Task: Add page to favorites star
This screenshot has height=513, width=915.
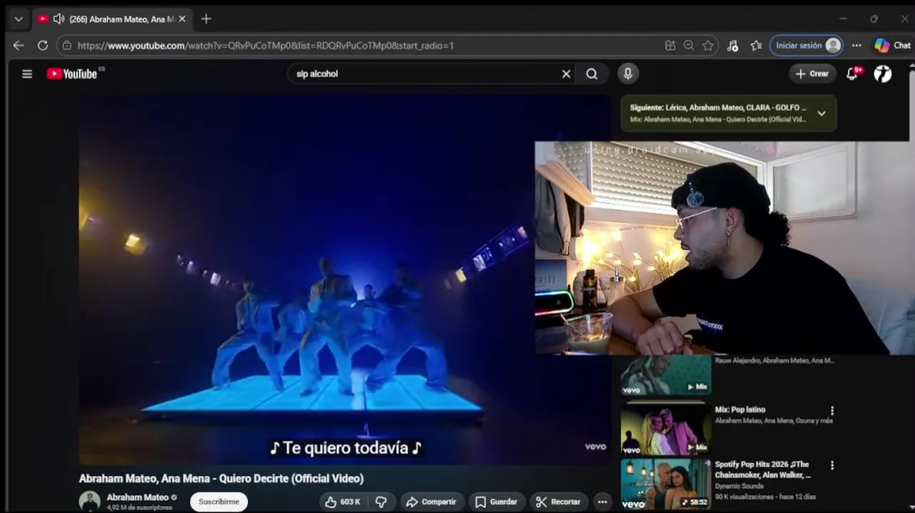Action: coord(708,46)
